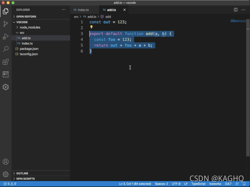Click the add symbol breadcrumb

[108, 17]
